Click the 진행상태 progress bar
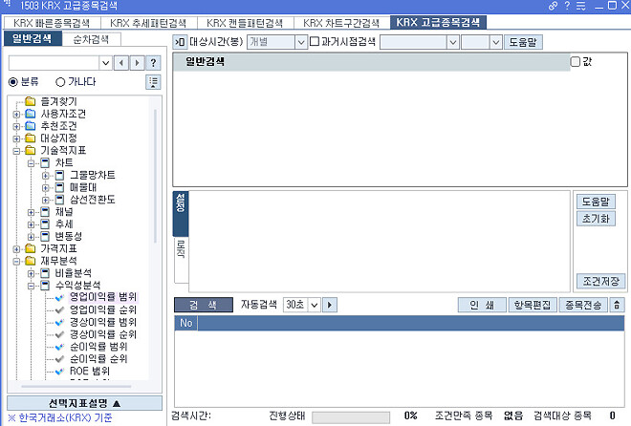This screenshot has height=426, width=631. pyautogui.click(x=351, y=417)
